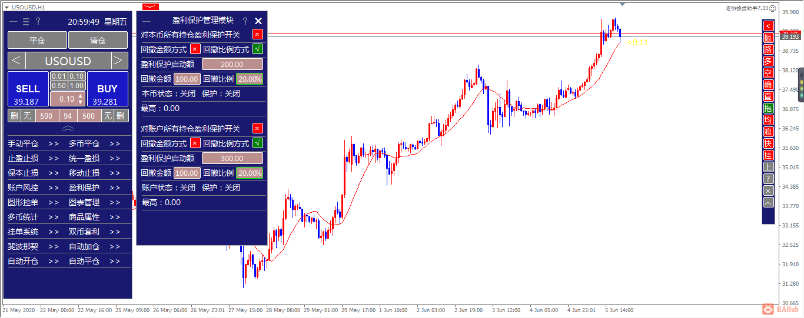Open 盈利保护 menu item

[84, 188]
